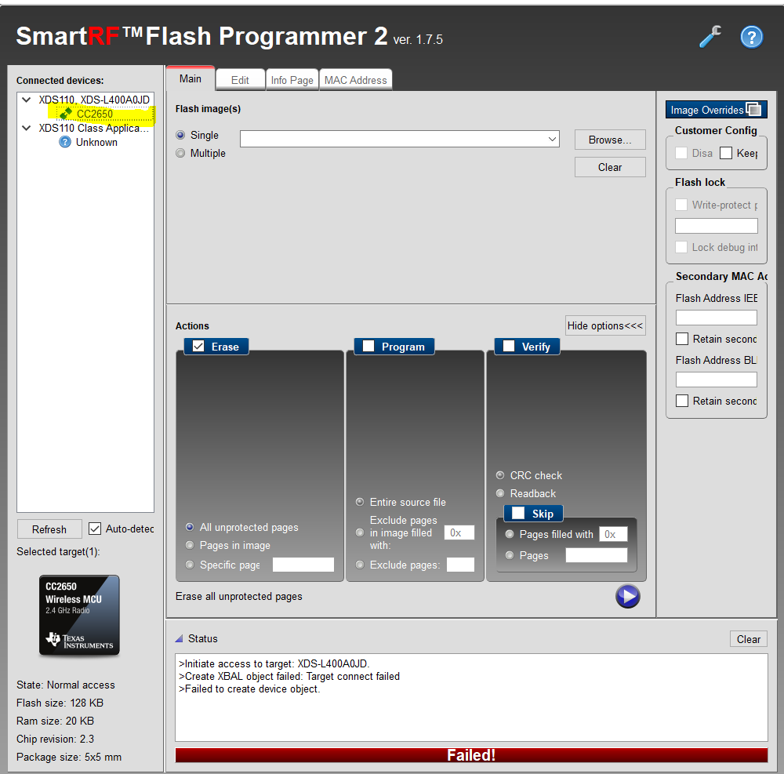The width and height of the screenshot is (784, 774).
Task: Select Specific page erase option
Action: (x=190, y=565)
